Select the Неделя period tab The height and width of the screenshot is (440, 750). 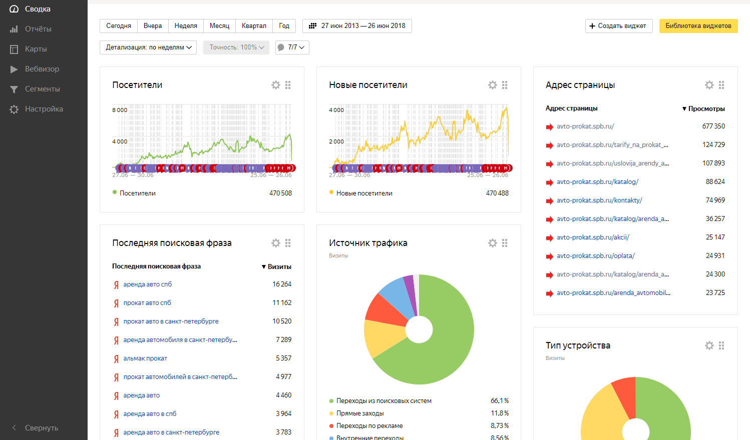[x=186, y=26]
